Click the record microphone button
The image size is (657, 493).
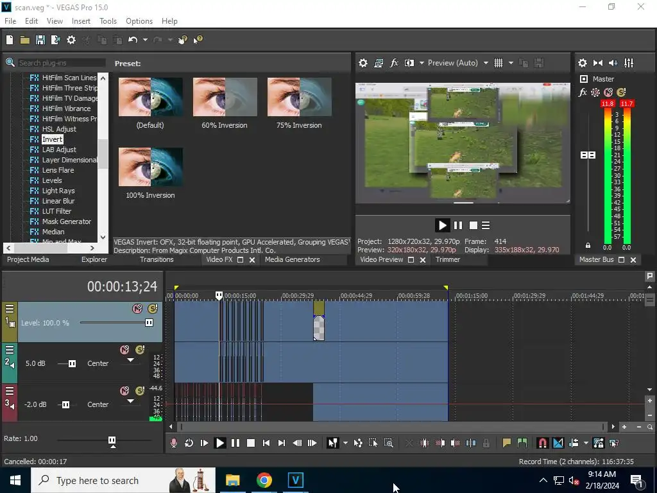coord(173,443)
